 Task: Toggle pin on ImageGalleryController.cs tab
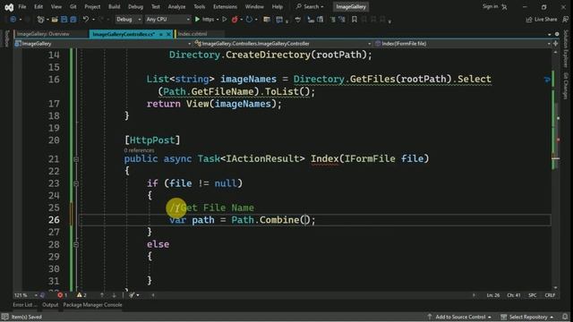point(161,34)
